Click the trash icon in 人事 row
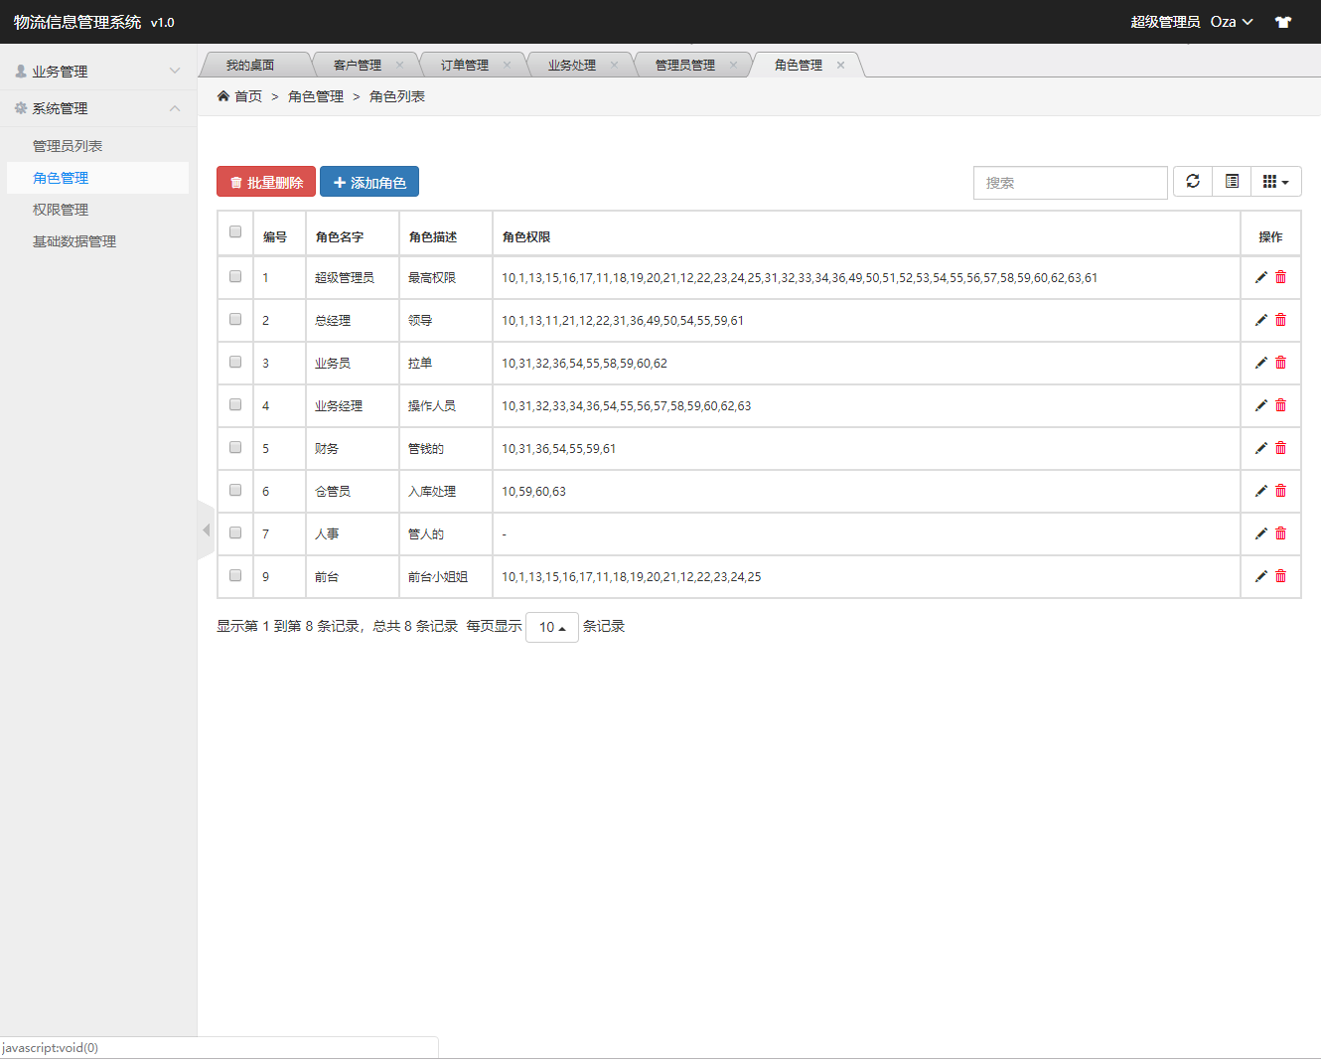 click(x=1280, y=533)
